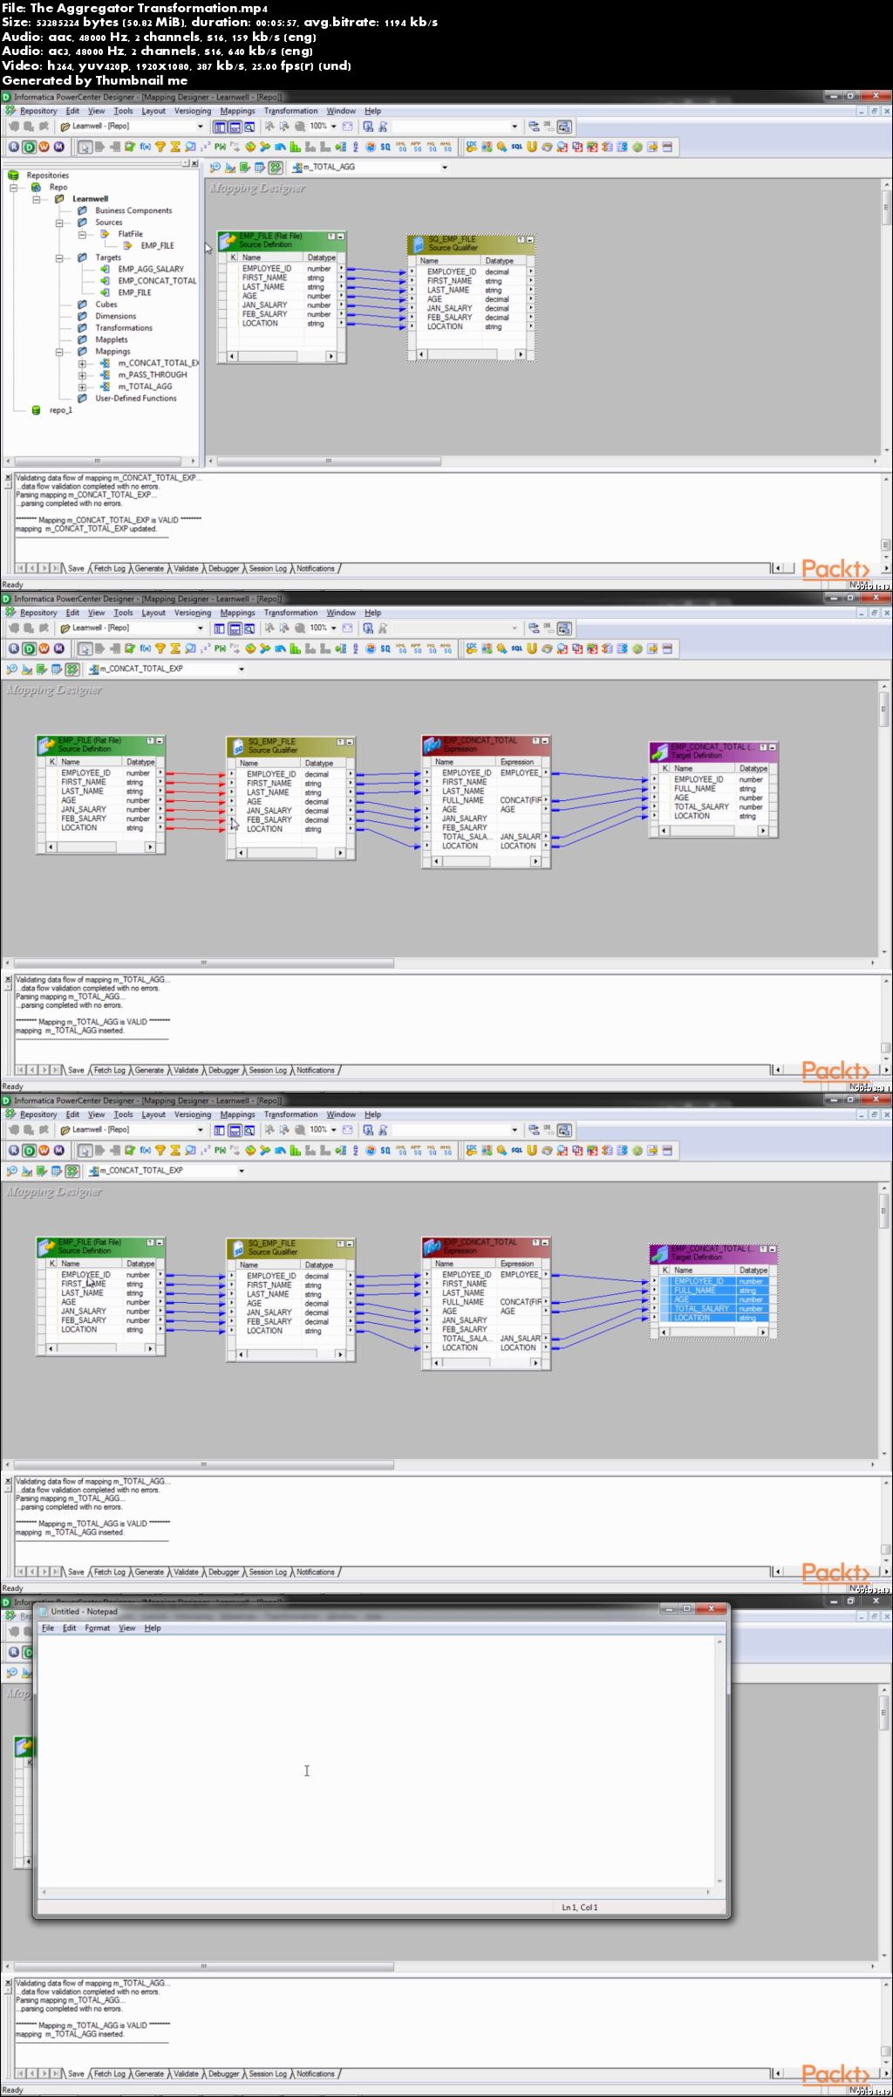
Task: Click EMP_FILE flat file source icon in tree
Action: click(x=127, y=245)
